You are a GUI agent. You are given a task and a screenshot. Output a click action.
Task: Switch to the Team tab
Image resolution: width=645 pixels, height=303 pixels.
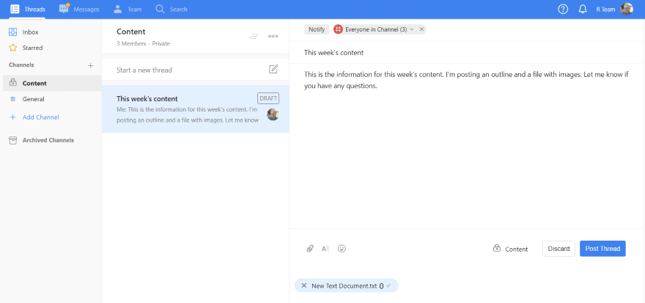click(127, 9)
